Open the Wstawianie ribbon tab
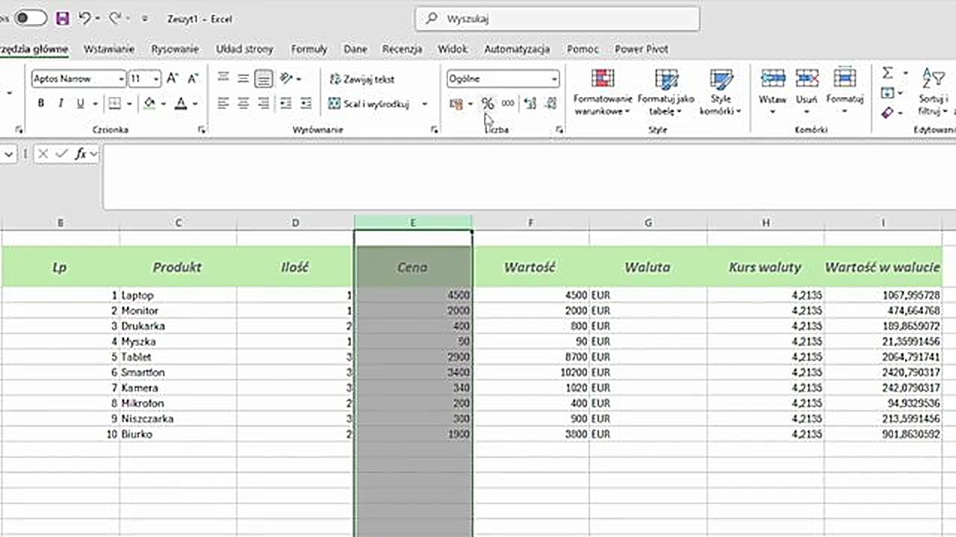The image size is (956, 537). click(x=109, y=48)
